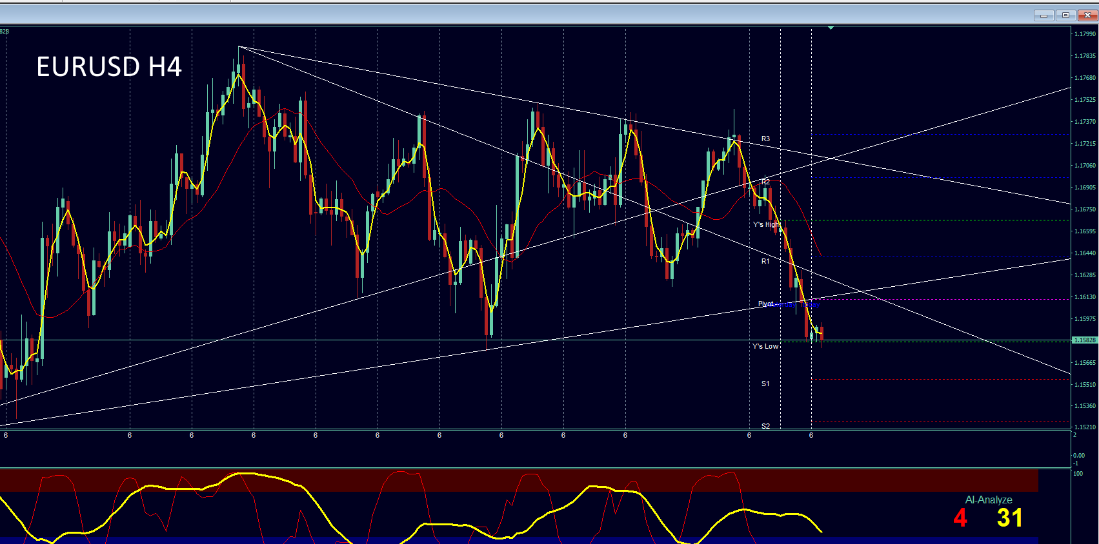
Task: Click the R2 pivot level label
Action: tap(765, 182)
